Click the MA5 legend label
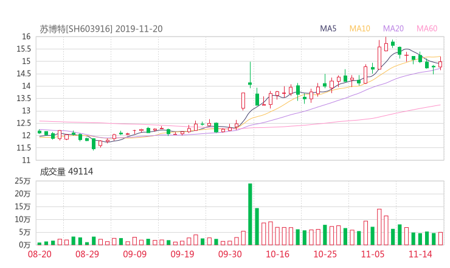 328,29
